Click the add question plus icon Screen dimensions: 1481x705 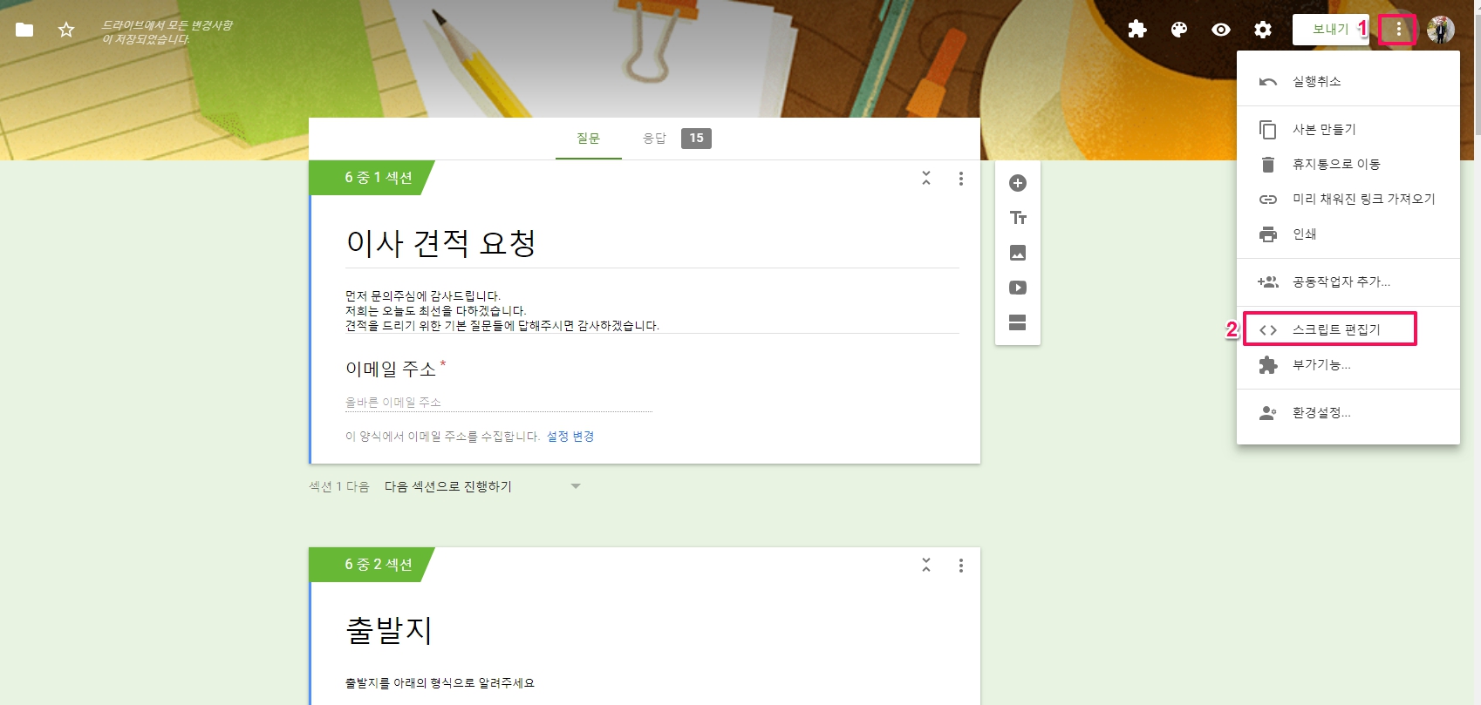pyautogui.click(x=1018, y=183)
